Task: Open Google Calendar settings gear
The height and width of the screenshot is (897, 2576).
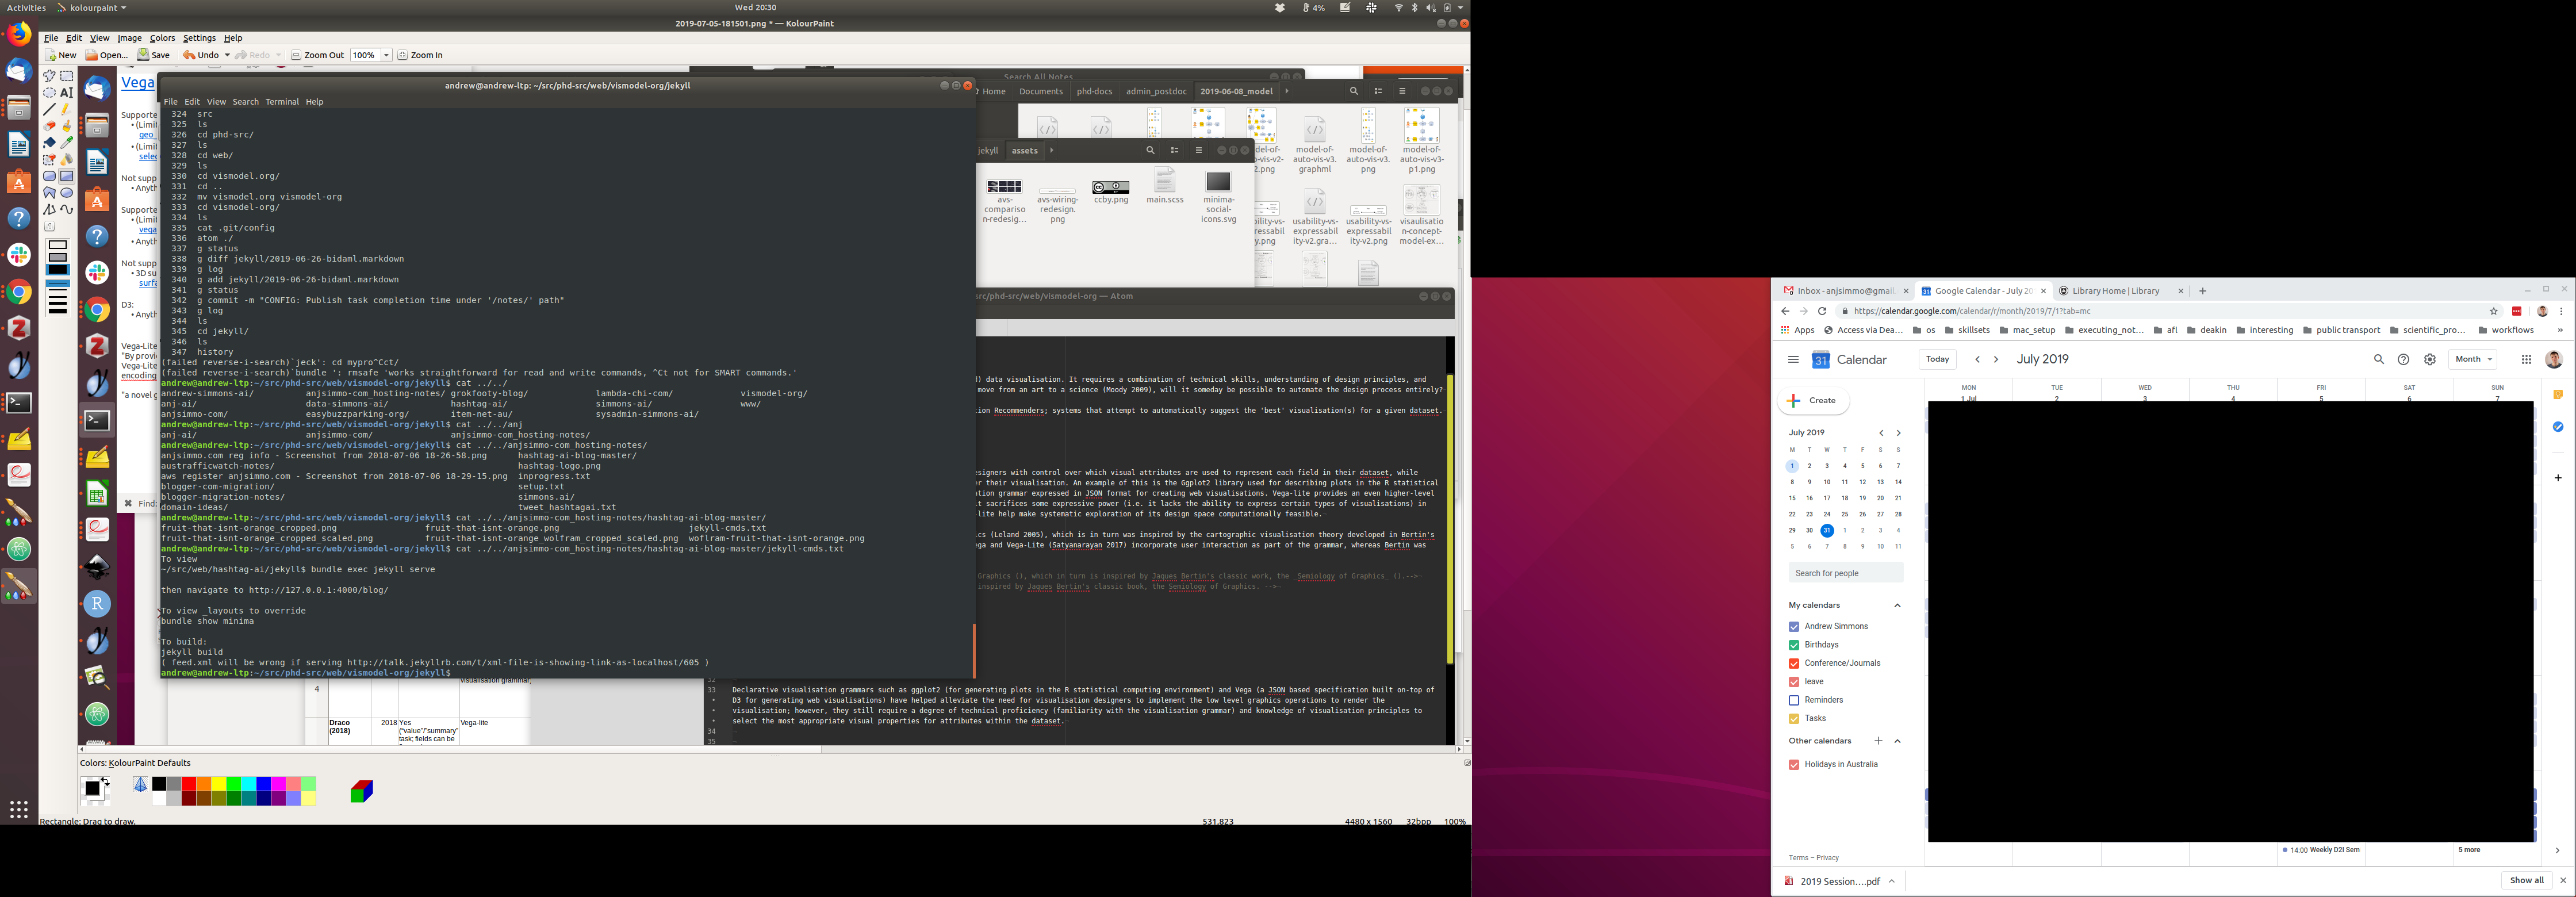Action: 2430,360
